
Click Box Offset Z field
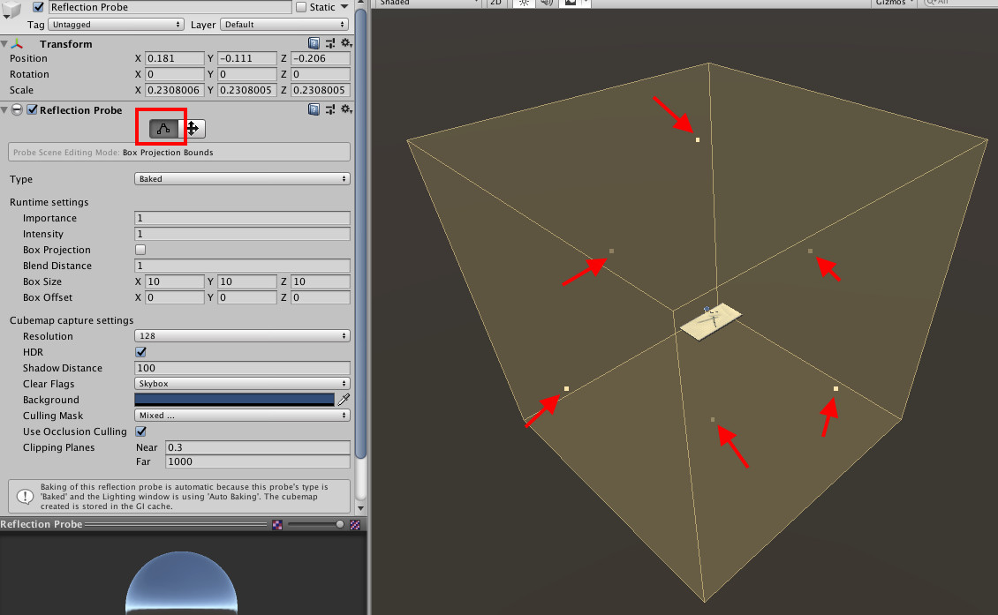tap(320, 297)
